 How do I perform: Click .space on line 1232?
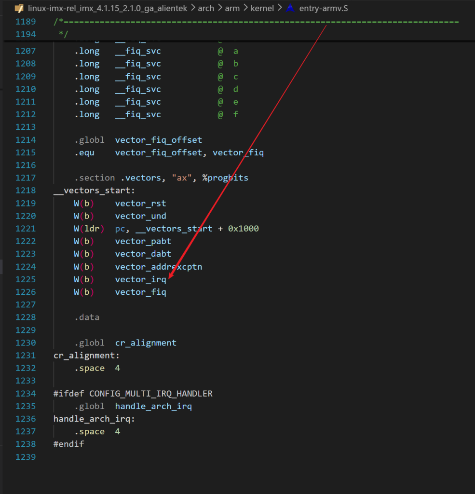(89, 368)
